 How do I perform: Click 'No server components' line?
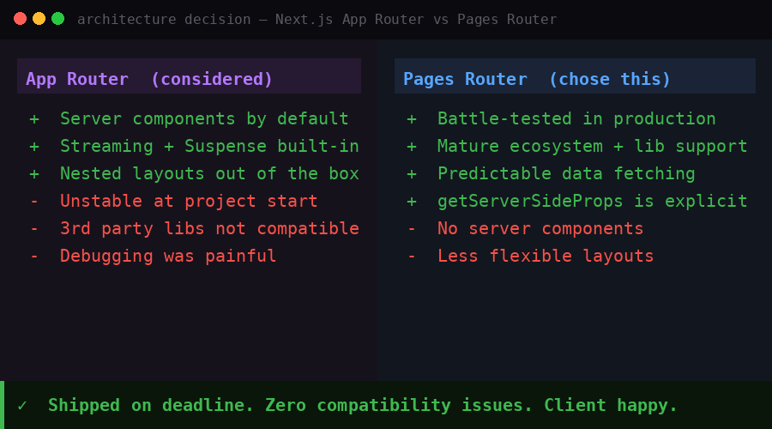pyautogui.click(x=540, y=229)
